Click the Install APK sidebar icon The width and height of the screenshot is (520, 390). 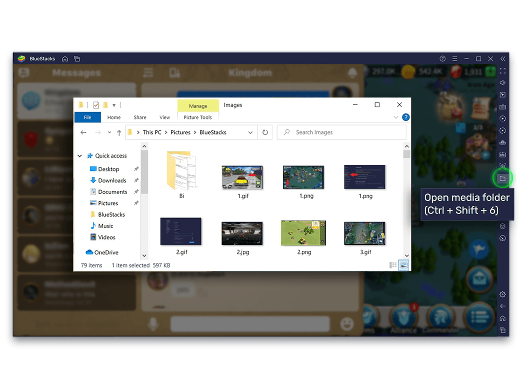coord(502,154)
